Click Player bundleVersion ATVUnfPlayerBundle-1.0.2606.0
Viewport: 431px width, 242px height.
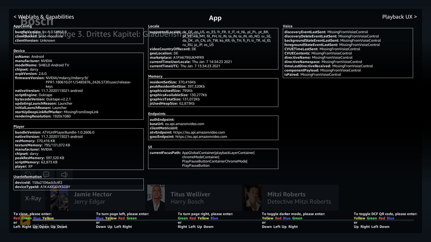(68, 132)
